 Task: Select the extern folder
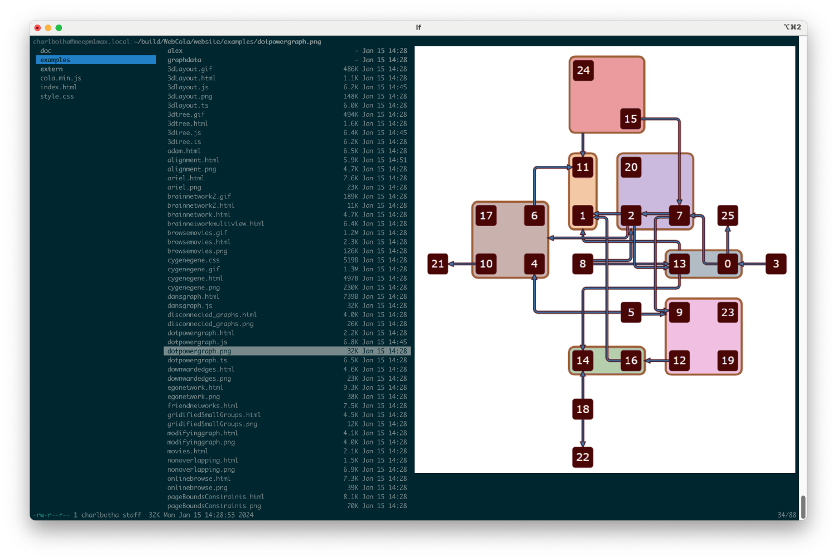[51, 69]
